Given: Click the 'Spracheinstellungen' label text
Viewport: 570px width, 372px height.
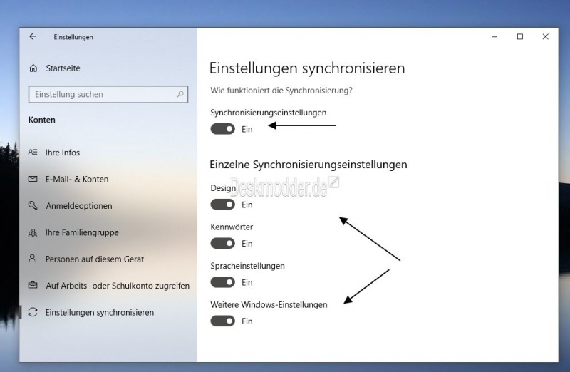Looking at the screenshot, I should [x=247, y=266].
